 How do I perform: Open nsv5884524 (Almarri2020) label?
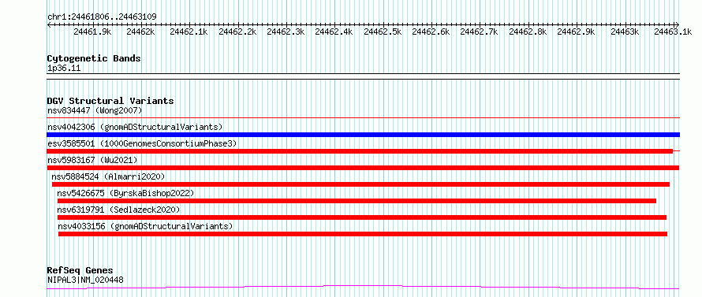click(x=108, y=176)
